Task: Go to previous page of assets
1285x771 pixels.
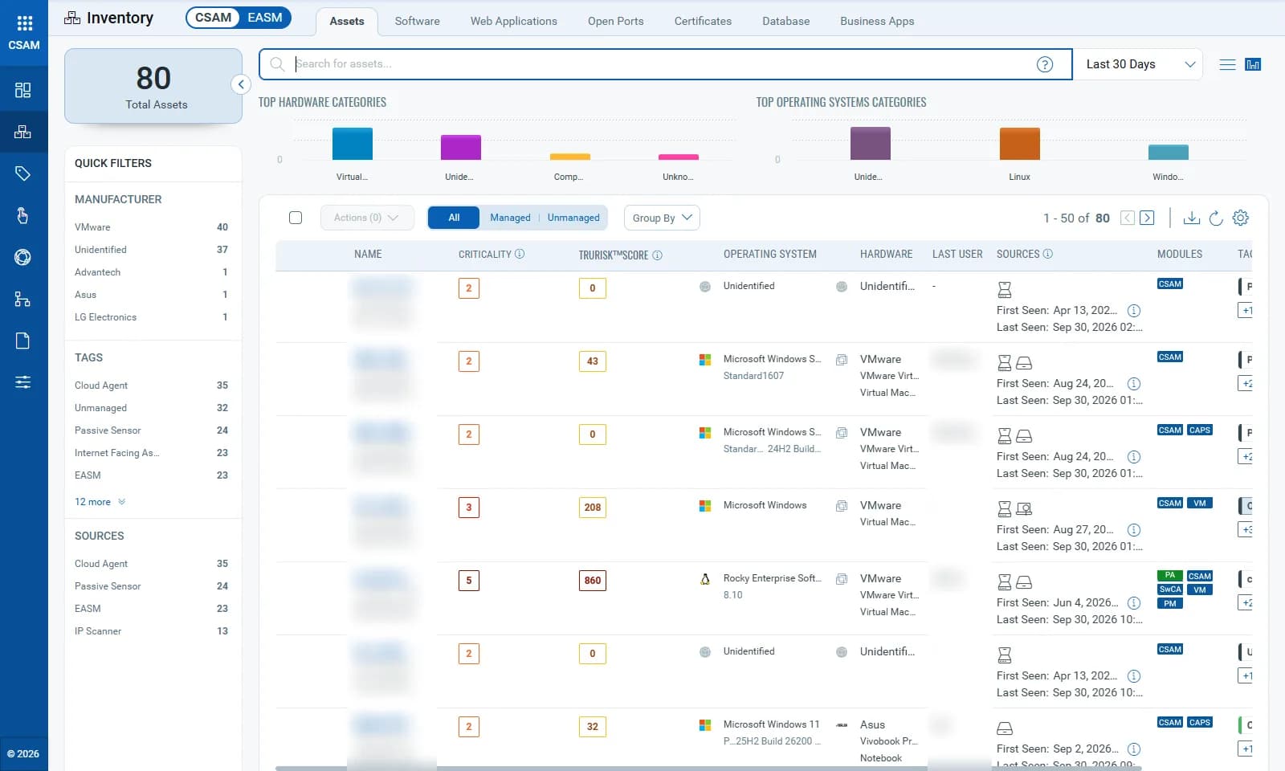Action: pos(1128,218)
